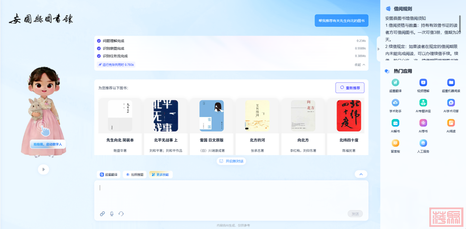Launch 超星机器阅读 from hot apps
This screenshot has height=229, width=466.
(451, 82)
